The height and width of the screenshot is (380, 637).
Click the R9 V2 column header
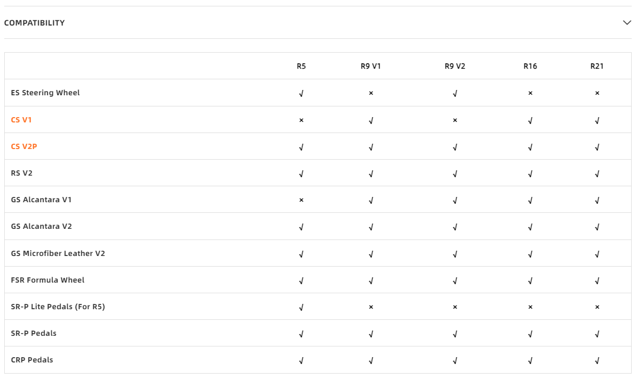(455, 67)
